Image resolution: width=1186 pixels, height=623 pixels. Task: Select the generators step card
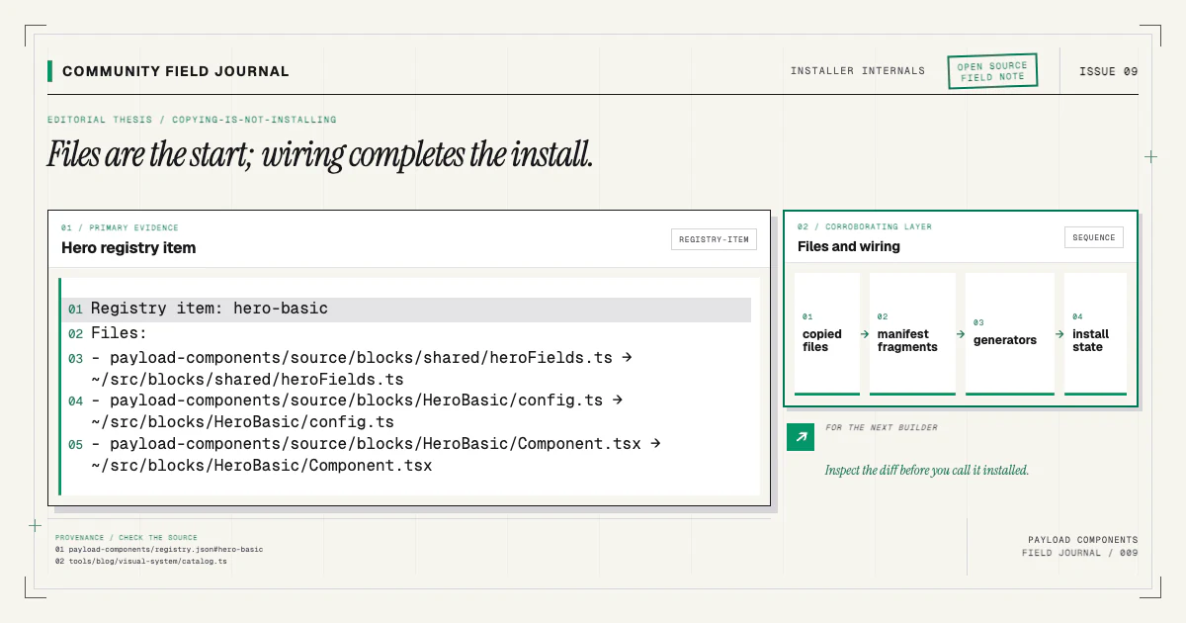tap(1010, 334)
